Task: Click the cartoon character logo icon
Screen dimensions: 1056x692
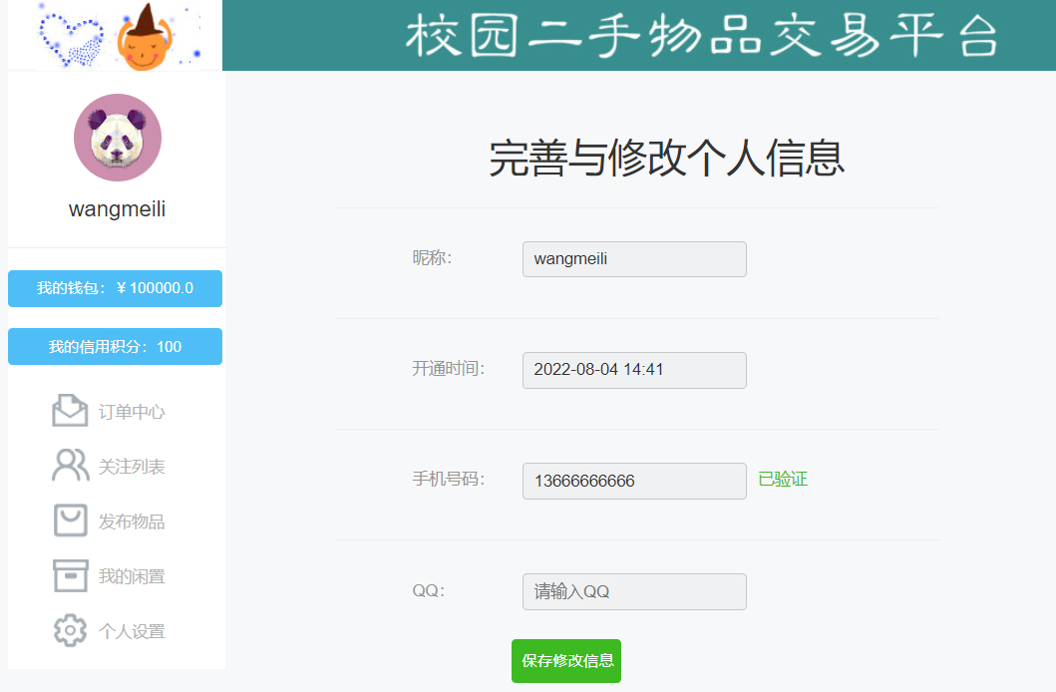Action: (x=145, y=35)
